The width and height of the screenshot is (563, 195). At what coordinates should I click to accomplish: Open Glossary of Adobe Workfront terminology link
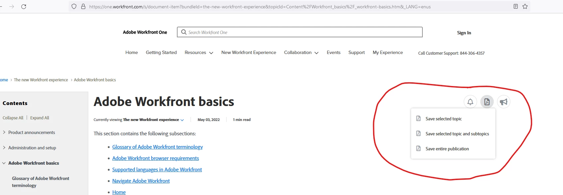click(x=157, y=147)
